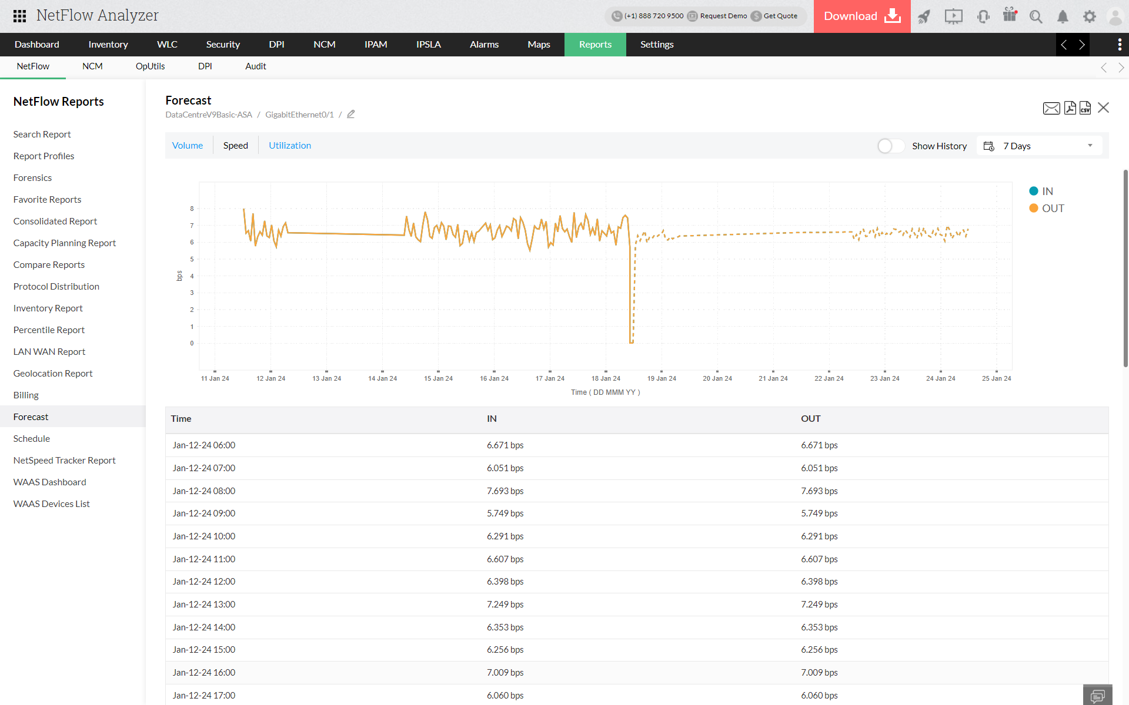
Task: Open the 7 Days period dropdown
Action: pyautogui.click(x=1039, y=146)
